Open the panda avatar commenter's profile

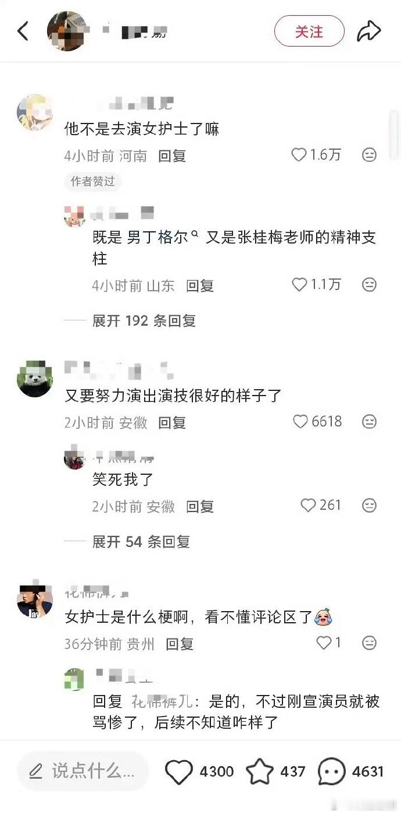(35, 379)
